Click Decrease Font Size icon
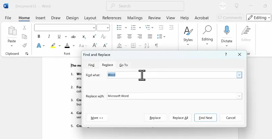This screenshot has height=139, width=272. pyautogui.click(x=105, y=45)
